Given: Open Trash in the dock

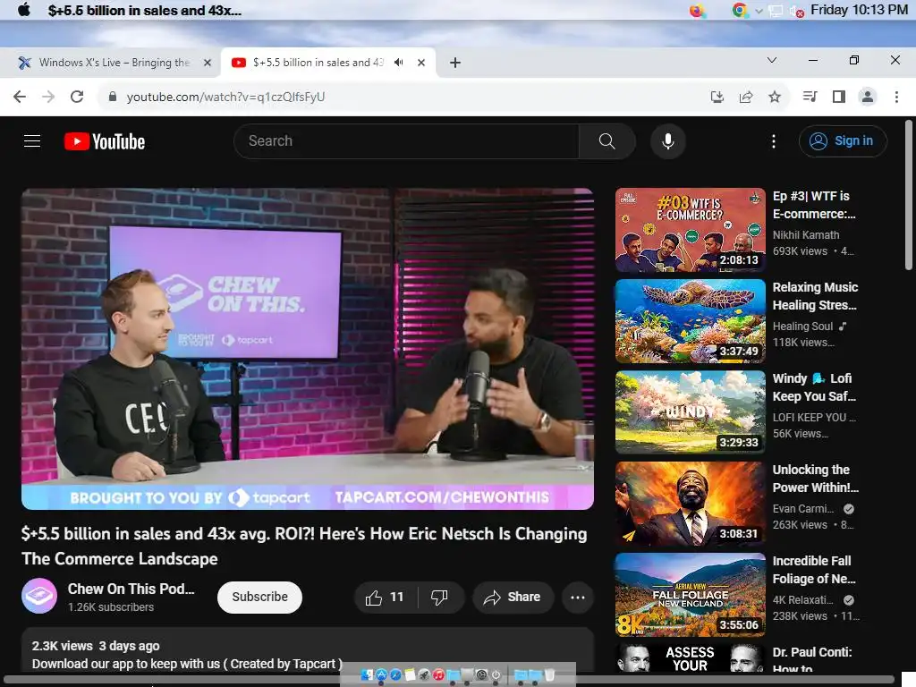Looking at the screenshot, I should 549,674.
